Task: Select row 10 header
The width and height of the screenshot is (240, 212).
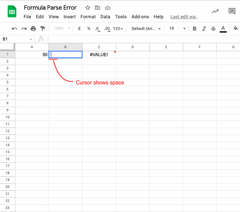Action: (x=7, y=117)
